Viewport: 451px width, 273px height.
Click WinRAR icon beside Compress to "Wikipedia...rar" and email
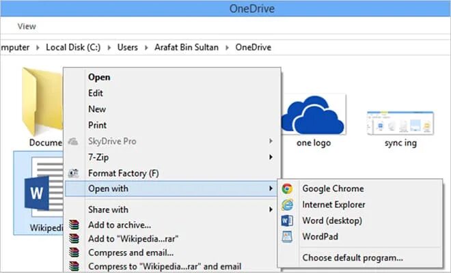point(74,266)
